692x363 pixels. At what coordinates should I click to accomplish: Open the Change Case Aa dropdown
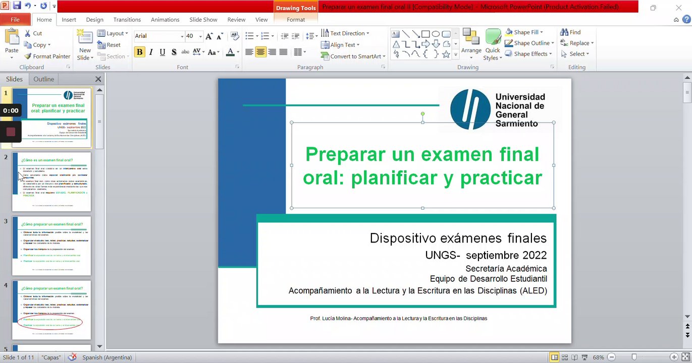(213, 52)
